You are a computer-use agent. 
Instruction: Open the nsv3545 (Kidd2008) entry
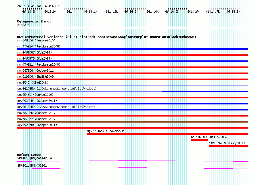pyautogui.click(x=33, y=83)
